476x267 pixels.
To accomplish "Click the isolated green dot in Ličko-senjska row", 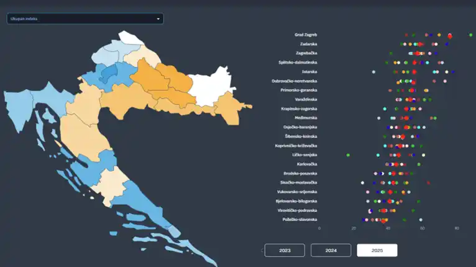I will (x=348, y=155).
